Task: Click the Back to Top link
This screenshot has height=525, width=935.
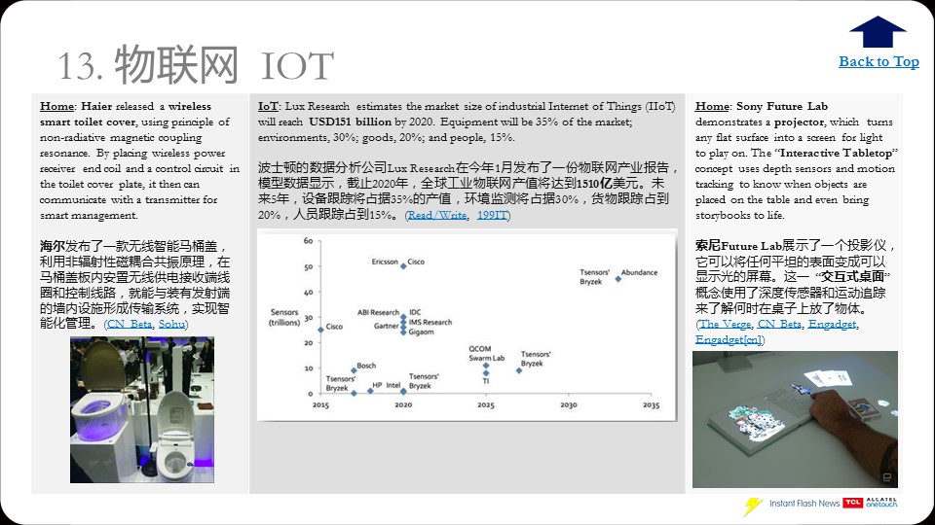Action: [x=879, y=61]
